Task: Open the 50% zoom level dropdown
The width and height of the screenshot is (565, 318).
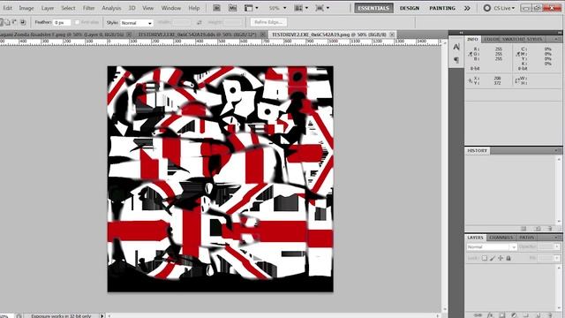Action: click(x=277, y=8)
